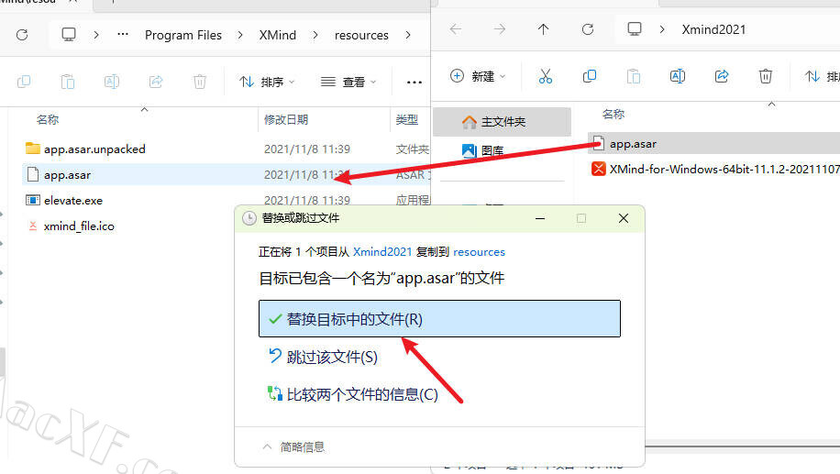Click Paste icon in resources window toolbar

click(x=68, y=82)
